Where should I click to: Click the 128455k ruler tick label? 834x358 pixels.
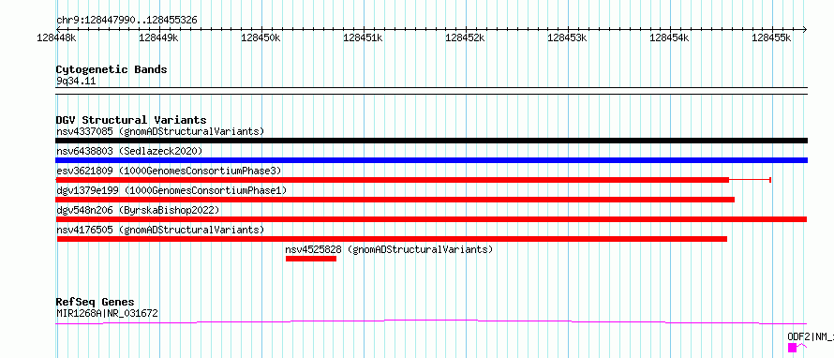pos(771,37)
